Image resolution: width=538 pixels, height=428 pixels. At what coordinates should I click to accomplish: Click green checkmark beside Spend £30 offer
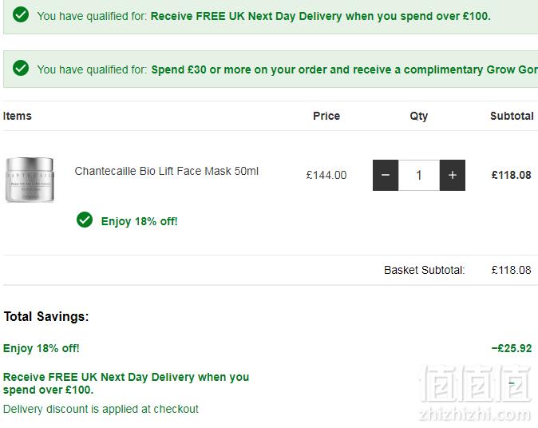pos(21,68)
